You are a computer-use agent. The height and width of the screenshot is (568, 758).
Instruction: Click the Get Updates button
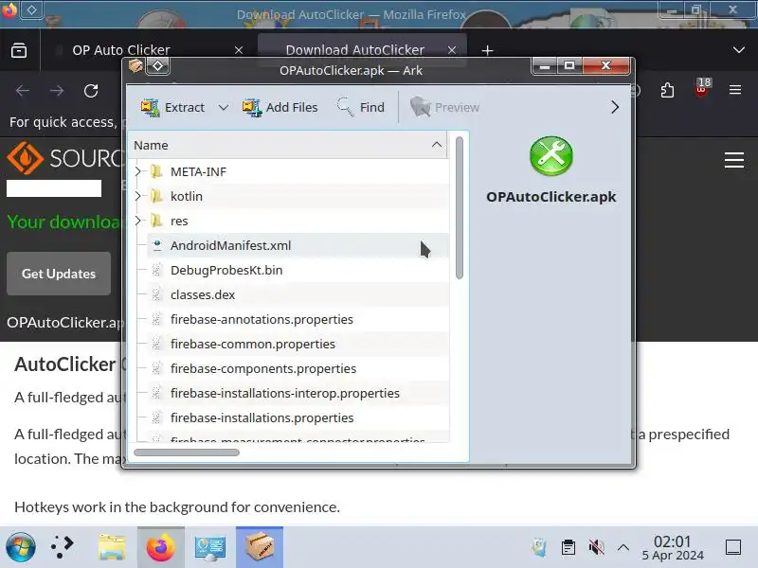[x=59, y=274]
